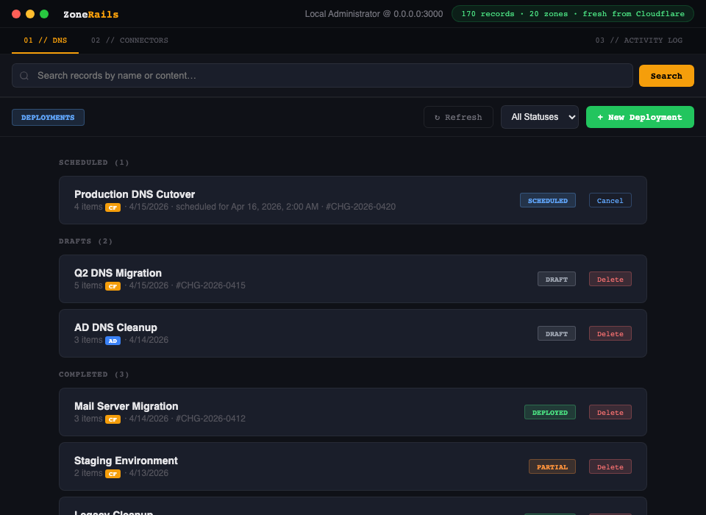Click the CF badge on Mail Server Migration

click(113, 419)
